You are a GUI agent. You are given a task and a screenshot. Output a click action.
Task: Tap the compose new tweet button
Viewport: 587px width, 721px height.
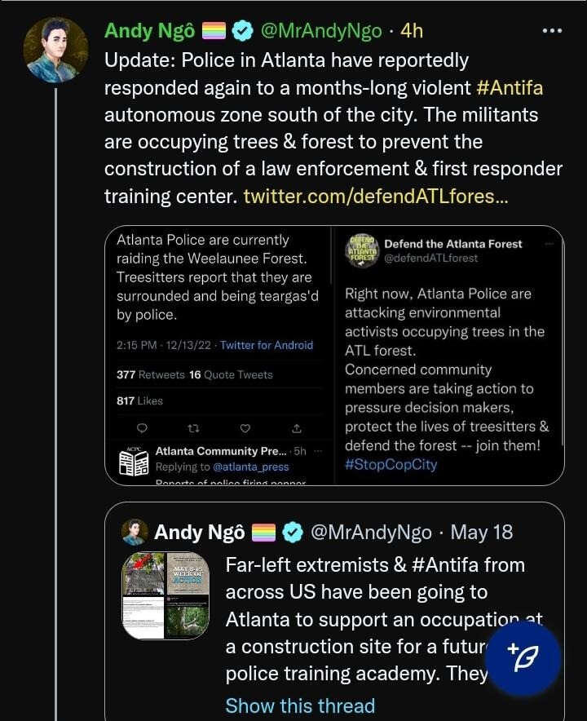pyautogui.click(x=523, y=658)
